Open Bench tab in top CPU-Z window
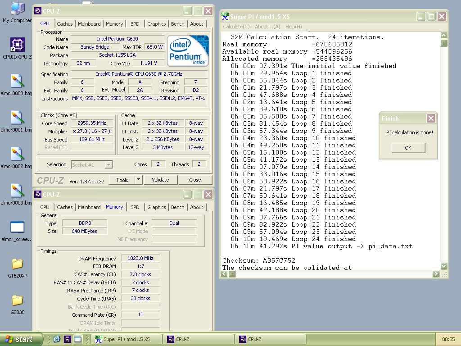 pyautogui.click(x=177, y=24)
